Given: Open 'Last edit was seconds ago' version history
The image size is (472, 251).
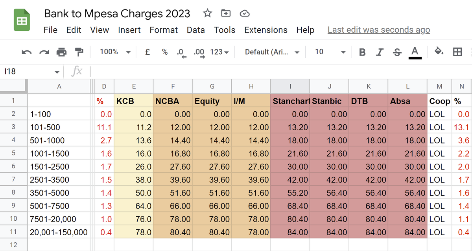Looking at the screenshot, I should pos(379,30).
